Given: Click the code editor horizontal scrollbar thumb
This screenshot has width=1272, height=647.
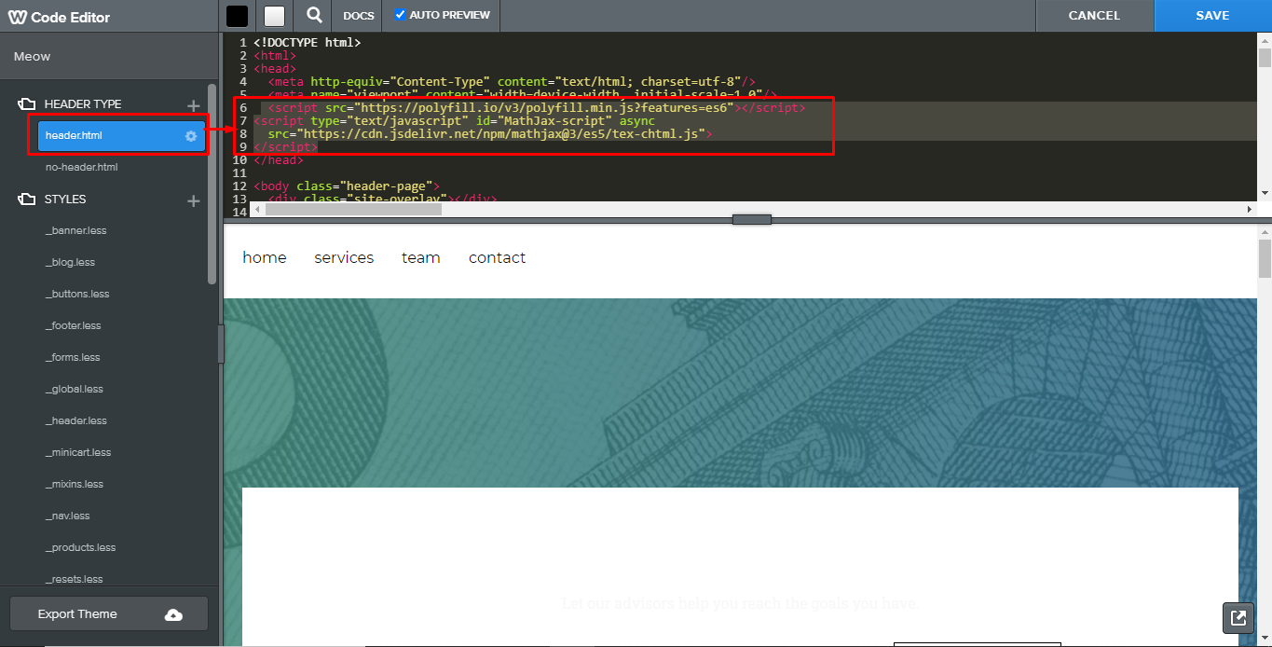Looking at the screenshot, I should coord(353,210).
